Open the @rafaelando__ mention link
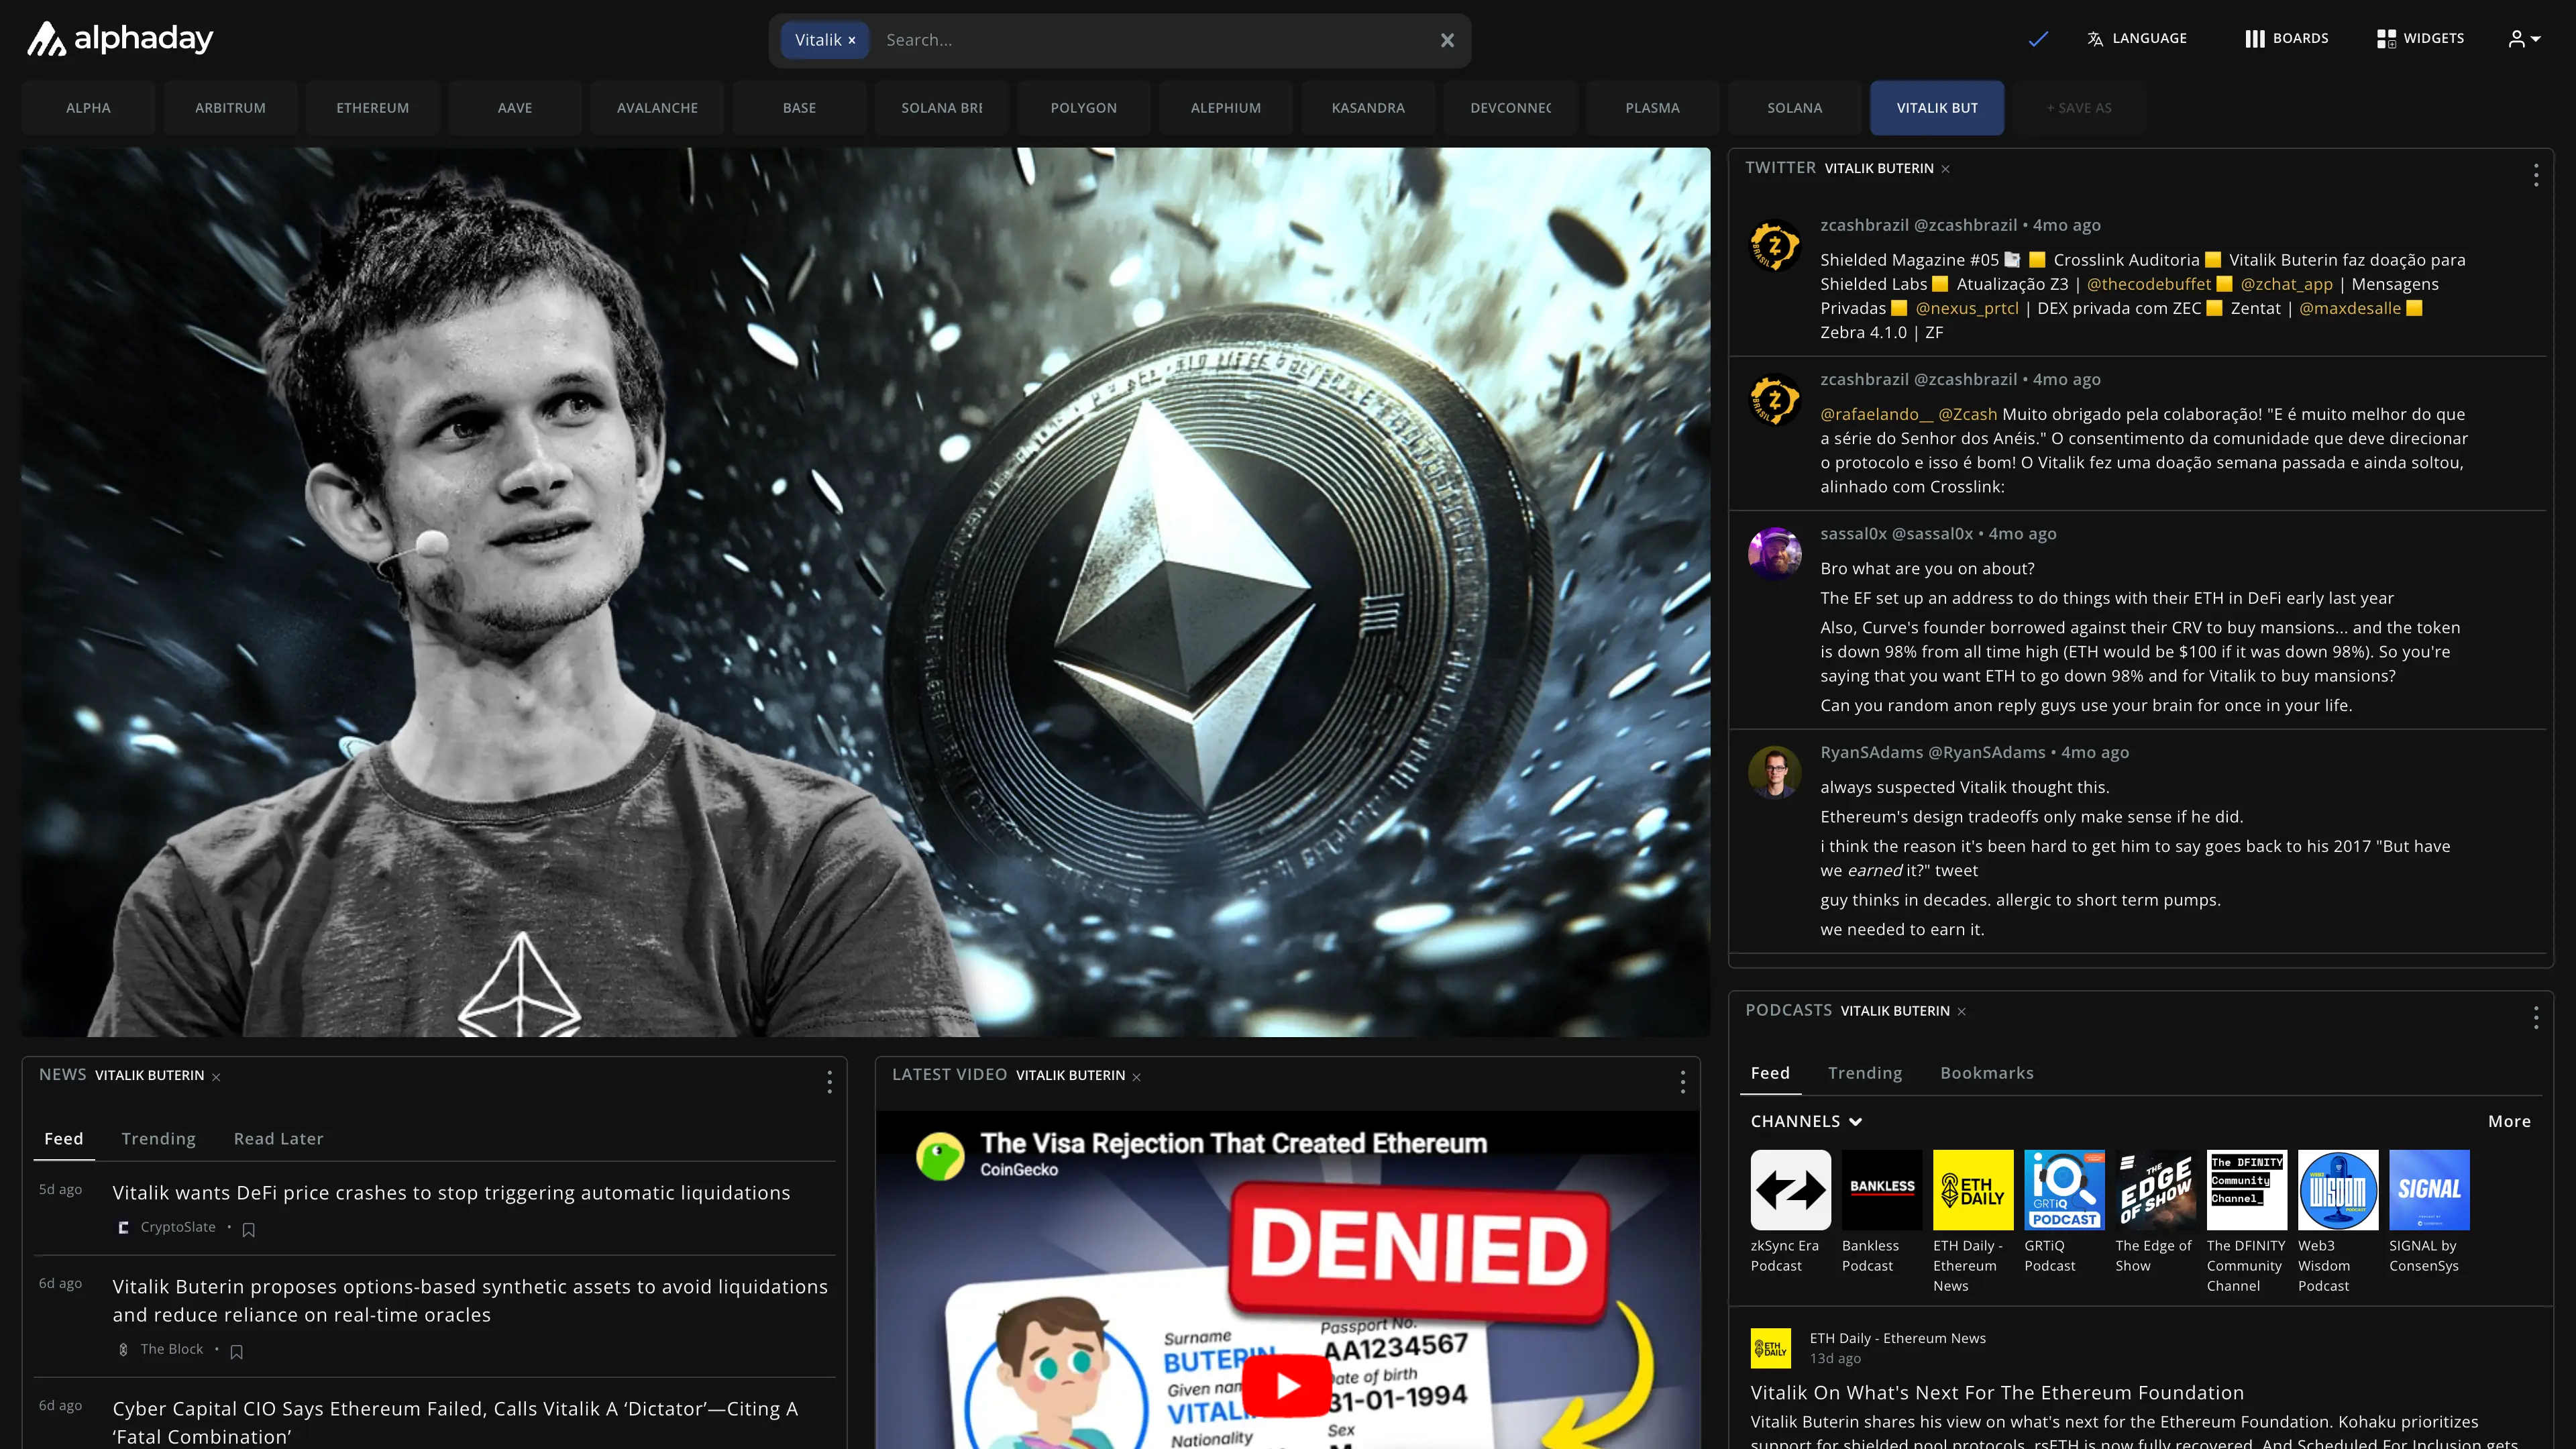 pos(1876,414)
